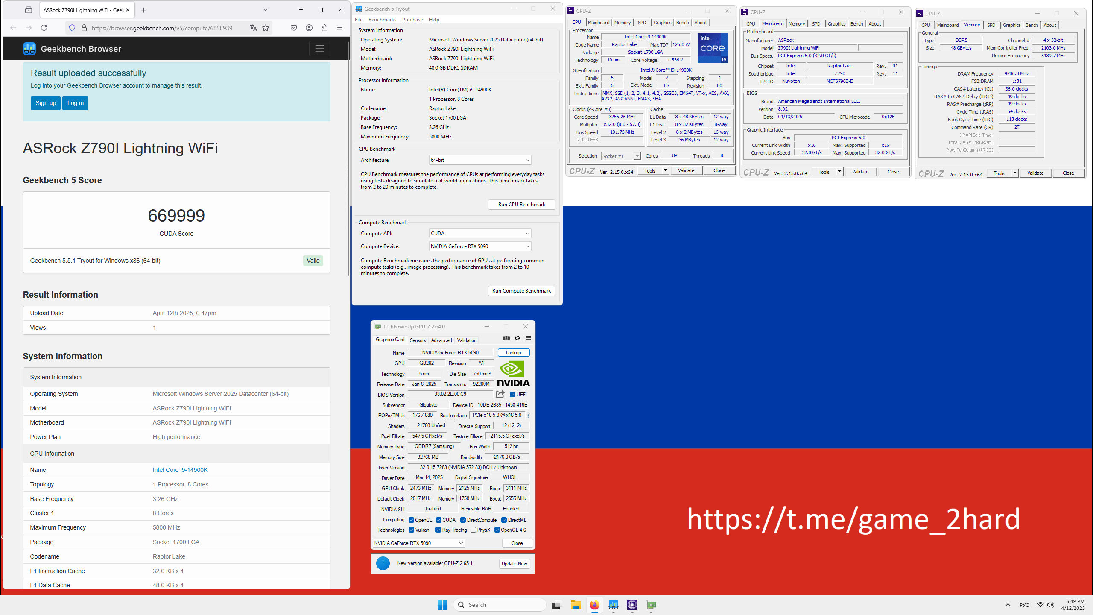Click Log in button
The height and width of the screenshot is (615, 1093).
(x=75, y=103)
